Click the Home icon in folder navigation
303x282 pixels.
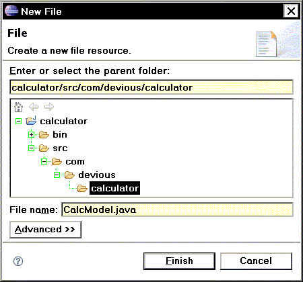click(x=18, y=107)
